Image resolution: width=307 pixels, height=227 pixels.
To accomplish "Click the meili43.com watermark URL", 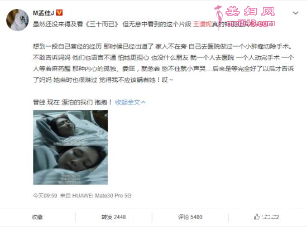I will point(251,23).
